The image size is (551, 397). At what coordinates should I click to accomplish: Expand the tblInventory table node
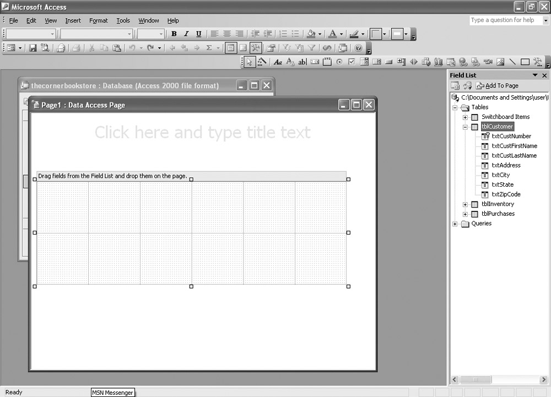coord(465,204)
